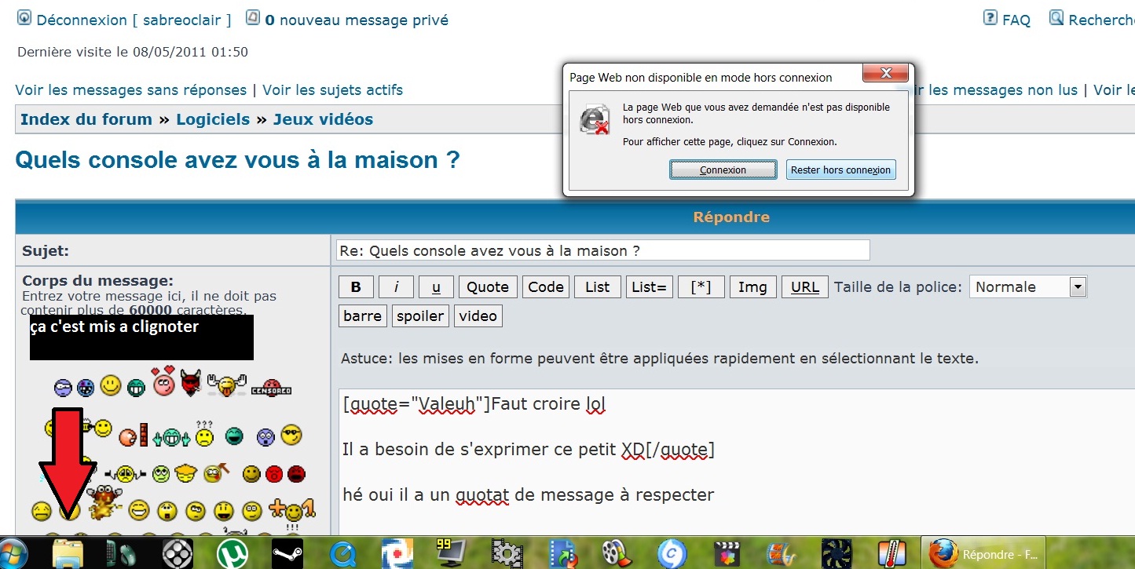The height and width of the screenshot is (569, 1135).
Task: Insert the red devil smiley
Action: (190, 384)
